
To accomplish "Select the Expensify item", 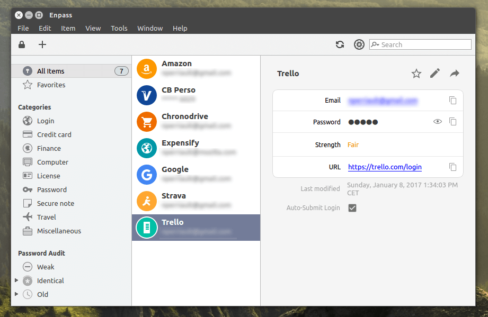I will [x=196, y=148].
